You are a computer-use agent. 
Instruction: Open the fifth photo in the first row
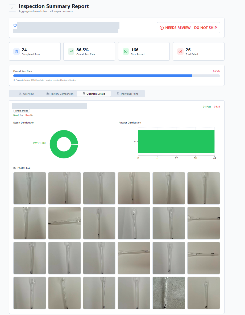[x=169, y=188]
